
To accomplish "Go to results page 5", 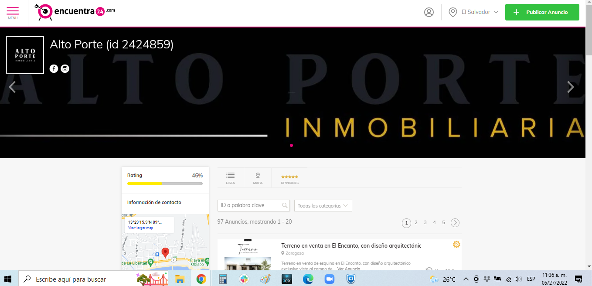I will (x=443, y=222).
